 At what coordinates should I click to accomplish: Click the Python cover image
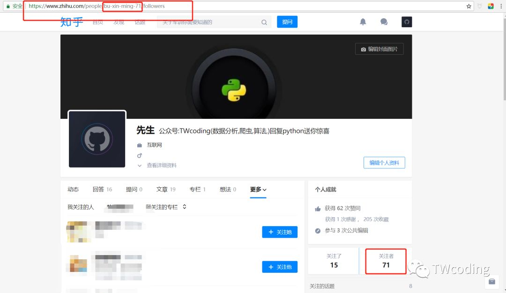pyautogui.click(x=236, y=77)
